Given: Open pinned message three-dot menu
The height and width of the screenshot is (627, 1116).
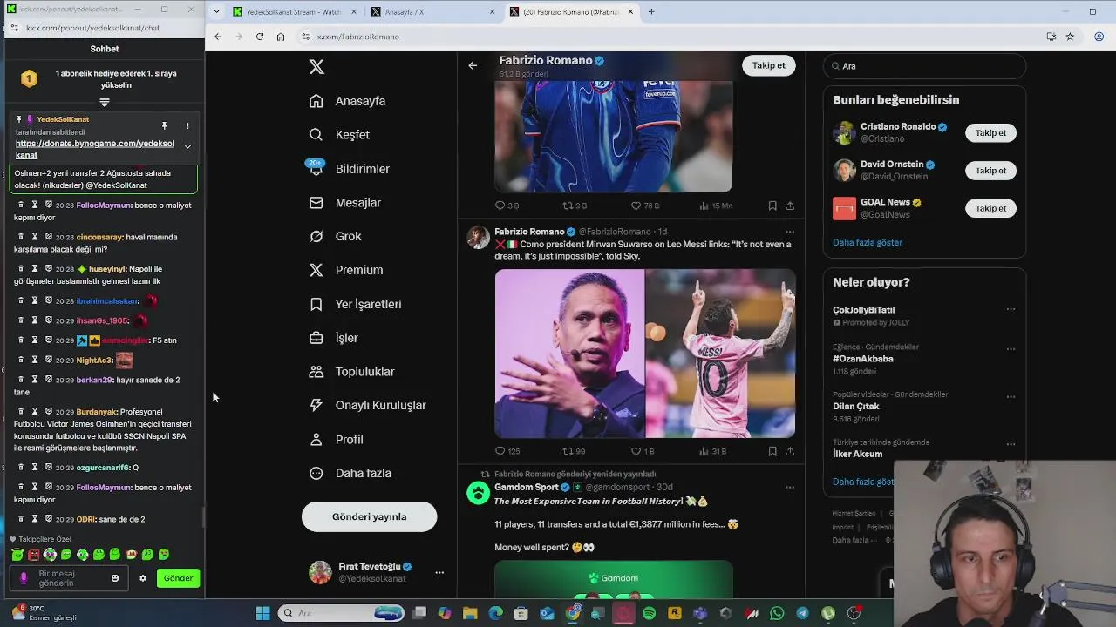Looking at the screenshot, I should (187, 126).
